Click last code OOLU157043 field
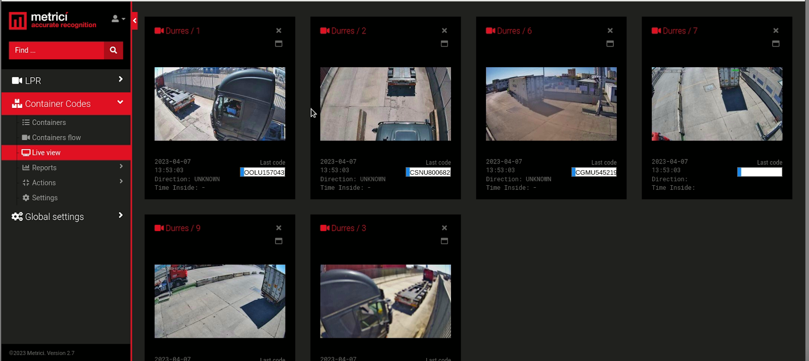 click(x=263, y=172)
